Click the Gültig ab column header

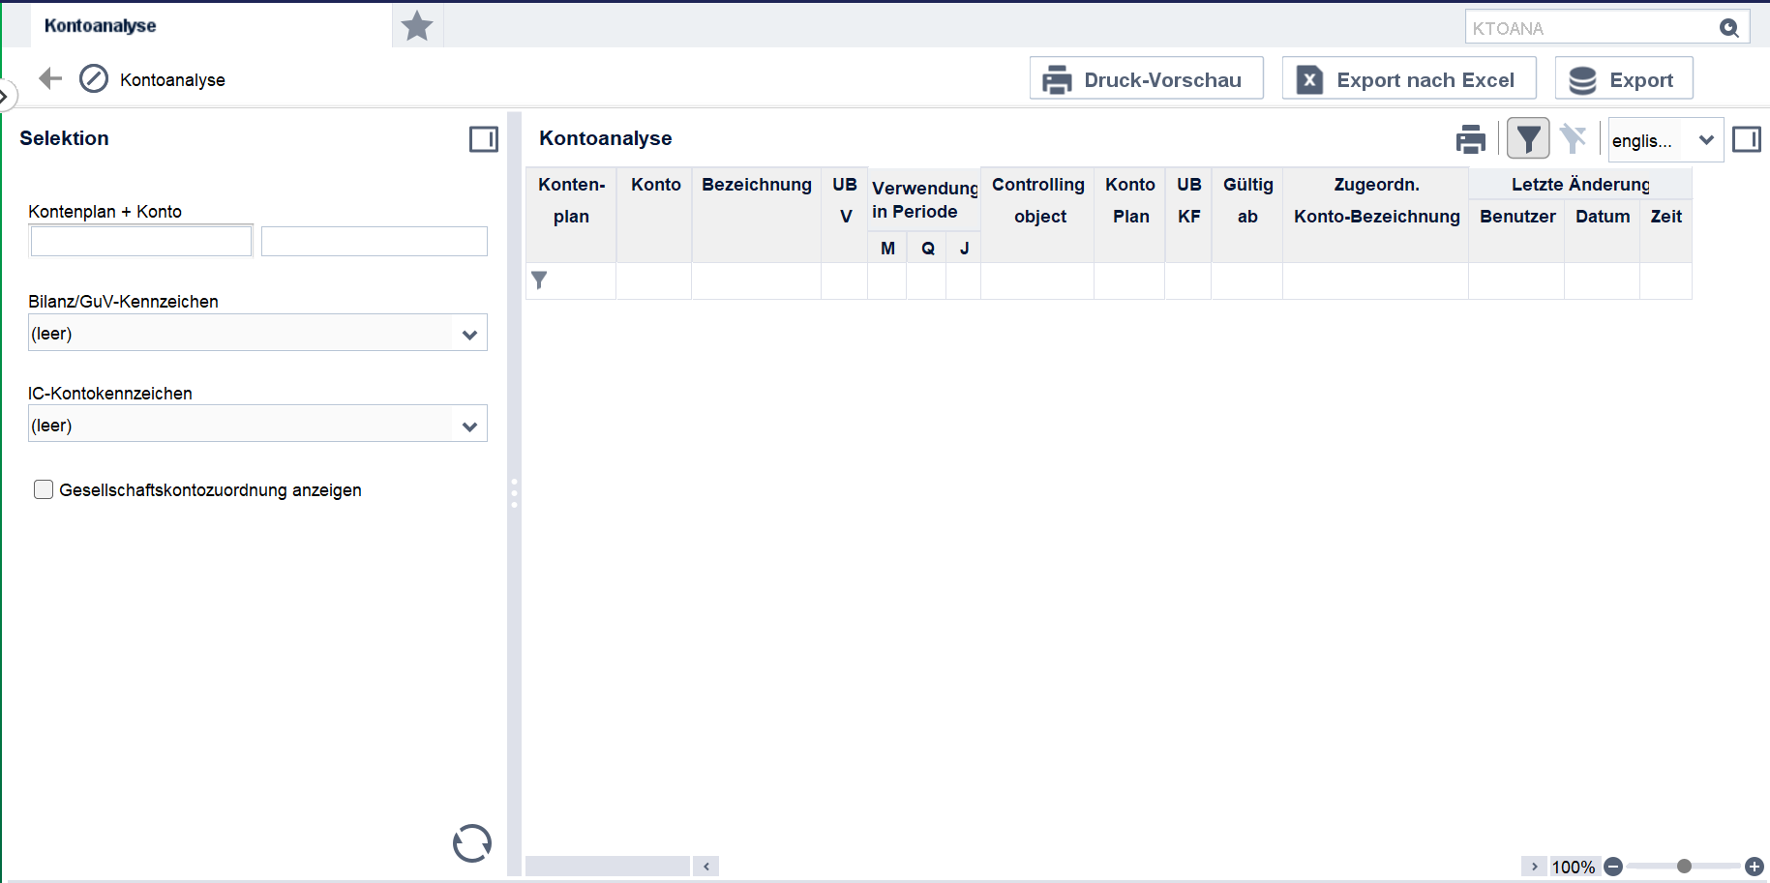pos(1247,214)
